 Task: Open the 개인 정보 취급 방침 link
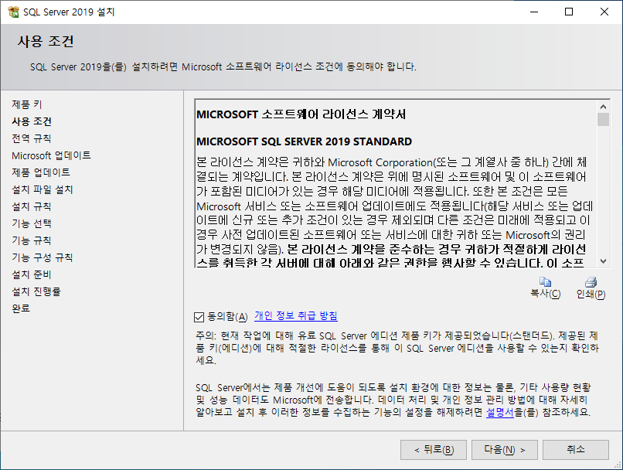point(296,316)
